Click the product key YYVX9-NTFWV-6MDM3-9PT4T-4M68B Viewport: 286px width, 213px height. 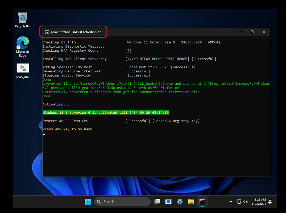157,59
